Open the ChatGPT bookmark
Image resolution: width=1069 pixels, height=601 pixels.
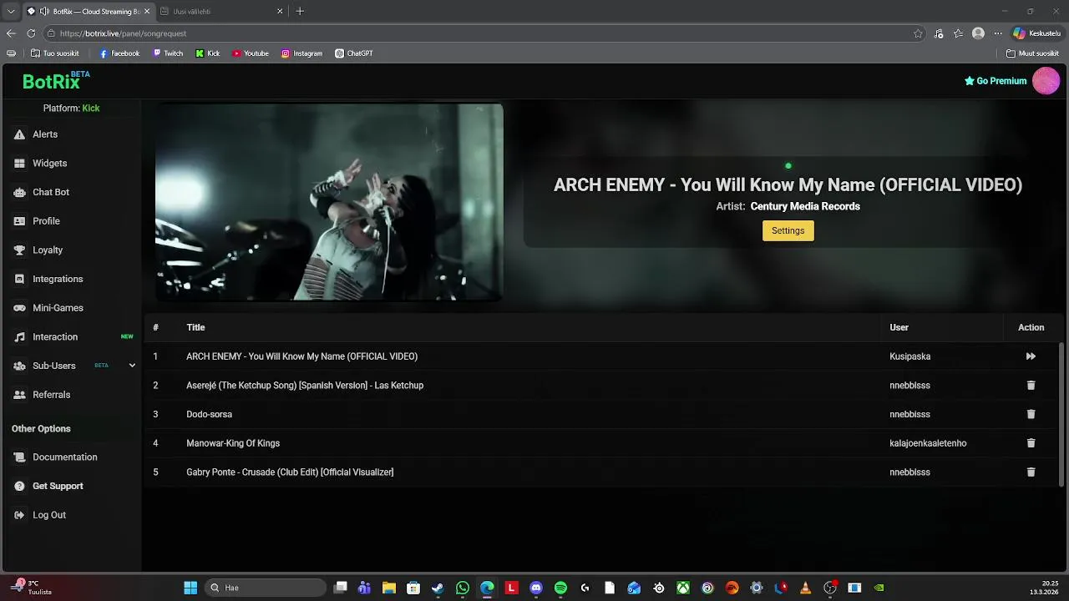(354, 53)
